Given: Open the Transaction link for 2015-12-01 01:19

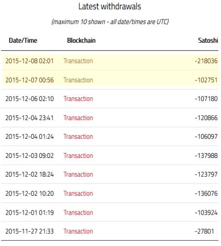Looking at the screenshot, I should coord(78,213).
